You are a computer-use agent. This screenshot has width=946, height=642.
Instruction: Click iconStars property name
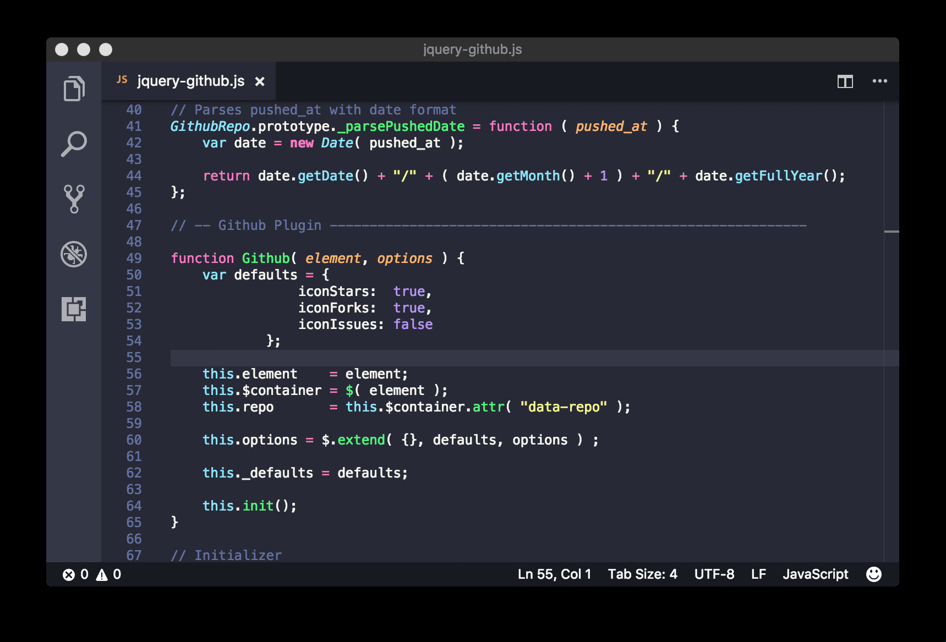(x=333, y=292)
